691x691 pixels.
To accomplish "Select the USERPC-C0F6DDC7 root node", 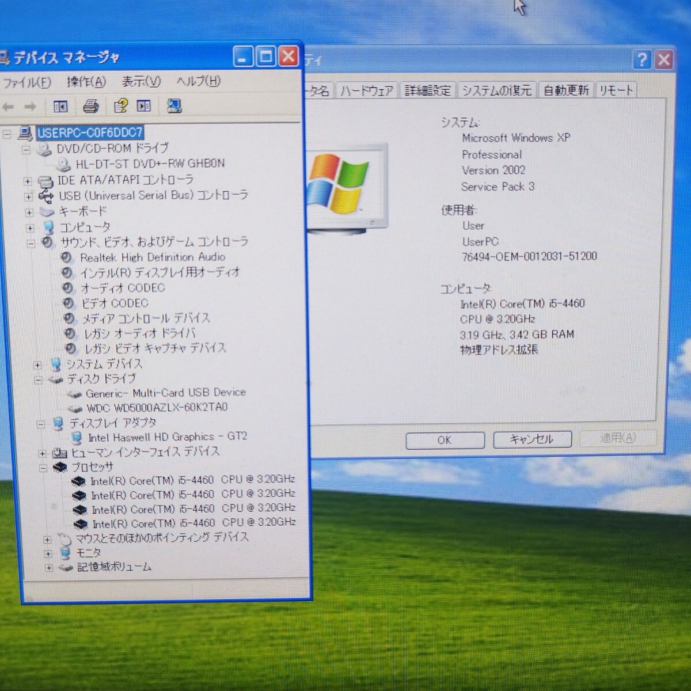I will tap(90, 132).
